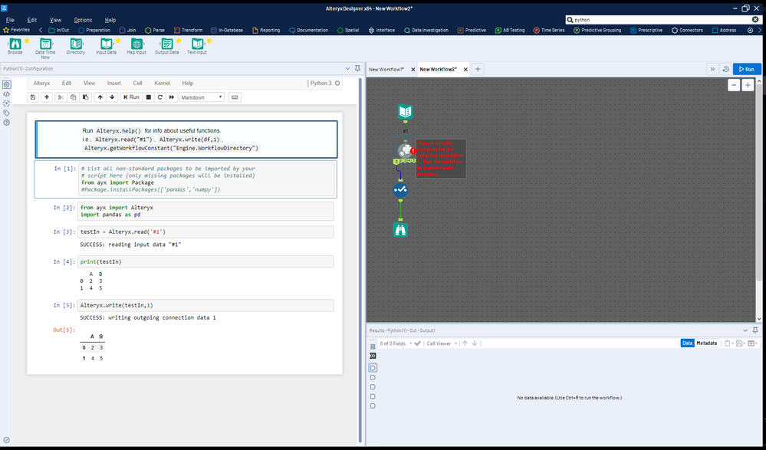This screenshot has height=450, width=766.
Task: Select the Select tool node on the canvas
Action: (x=400, y=190)
